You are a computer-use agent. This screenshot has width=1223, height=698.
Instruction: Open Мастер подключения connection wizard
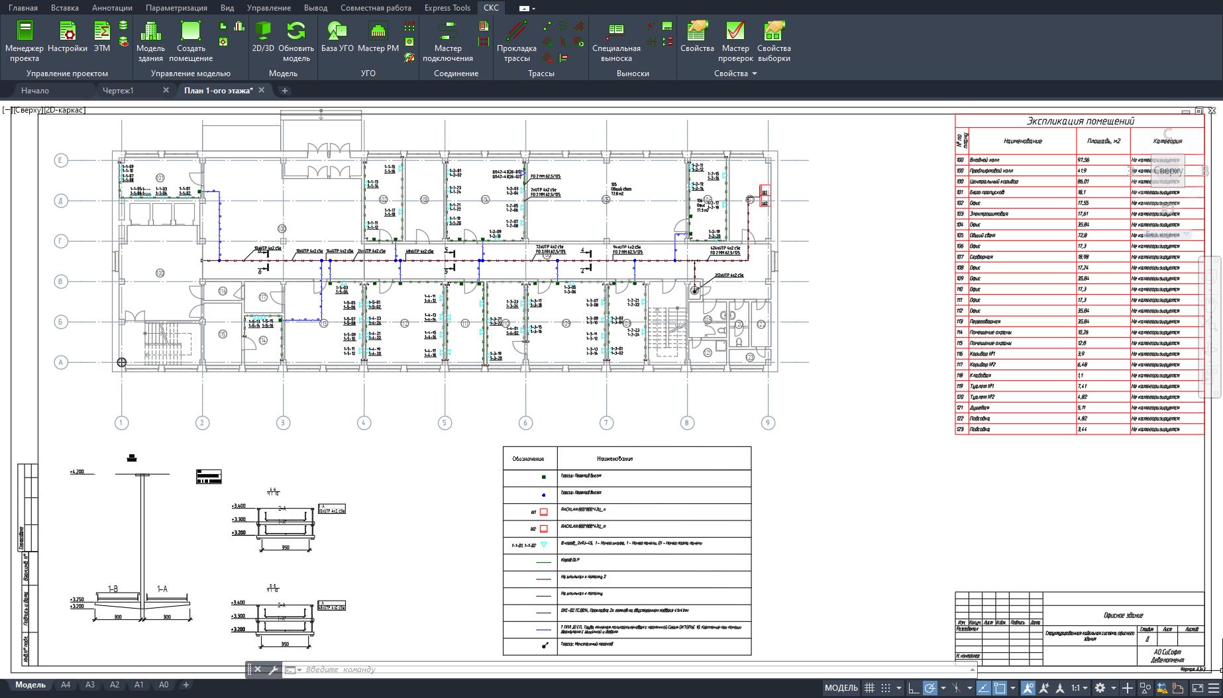click(448, 41)
